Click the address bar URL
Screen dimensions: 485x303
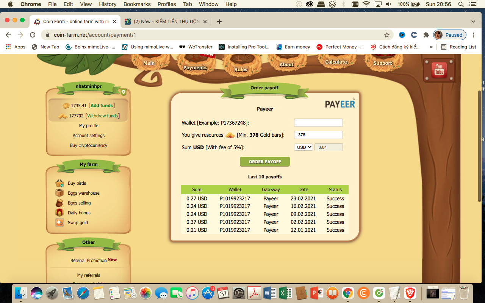[95, 35]
